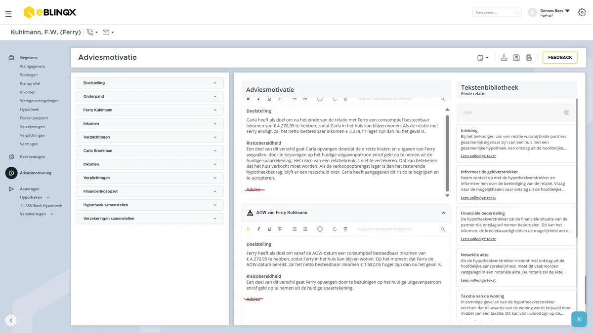Open Fiscaal paspoort in the sidebar
The width and height of the screenshot is (593, 333).
tap(34, 118)
